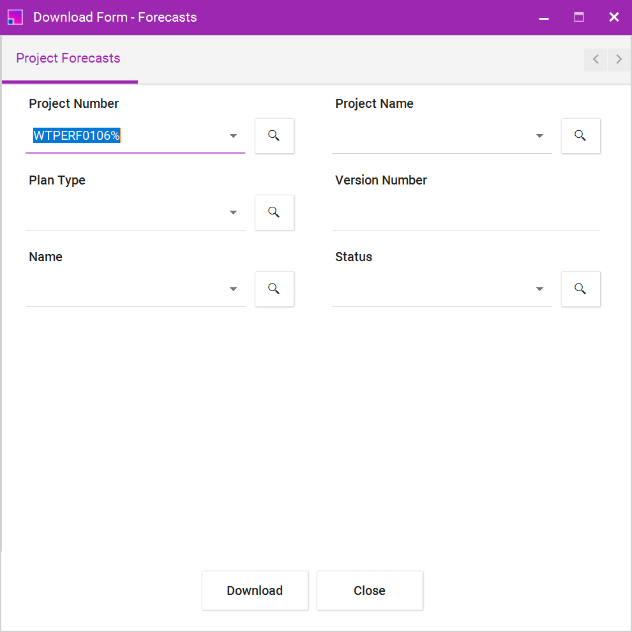Image resolution: width=632 pixels, height=632 pixels.
Task: Maximize the Download Form window
Action: click(x=579, y=17)
